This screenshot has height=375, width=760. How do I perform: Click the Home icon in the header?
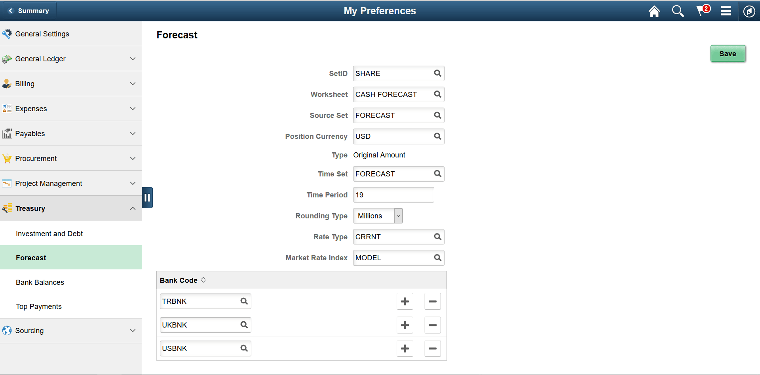point(654,11)
